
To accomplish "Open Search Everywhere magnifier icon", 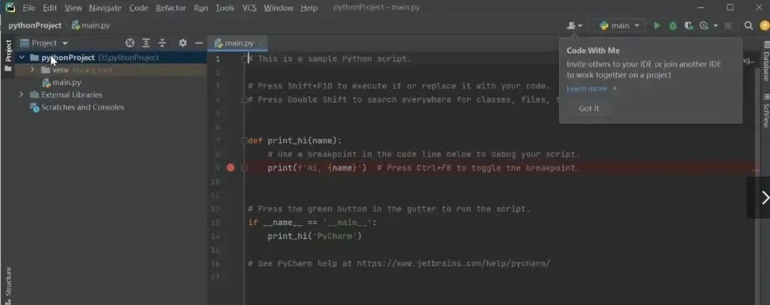I will click(x=749, y=26).
